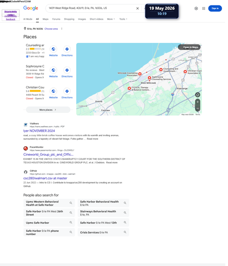Click Read more on the PacerMonitor result

click(x=112, y=163)
